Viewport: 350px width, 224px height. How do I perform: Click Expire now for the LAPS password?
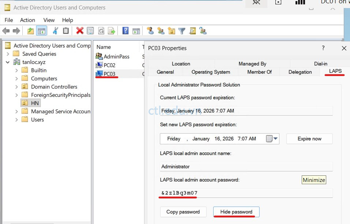309,138
